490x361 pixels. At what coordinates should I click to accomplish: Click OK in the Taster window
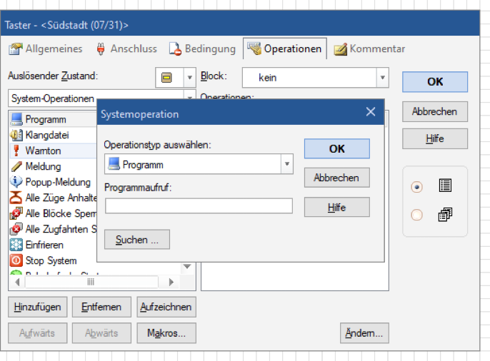(435, 82)
